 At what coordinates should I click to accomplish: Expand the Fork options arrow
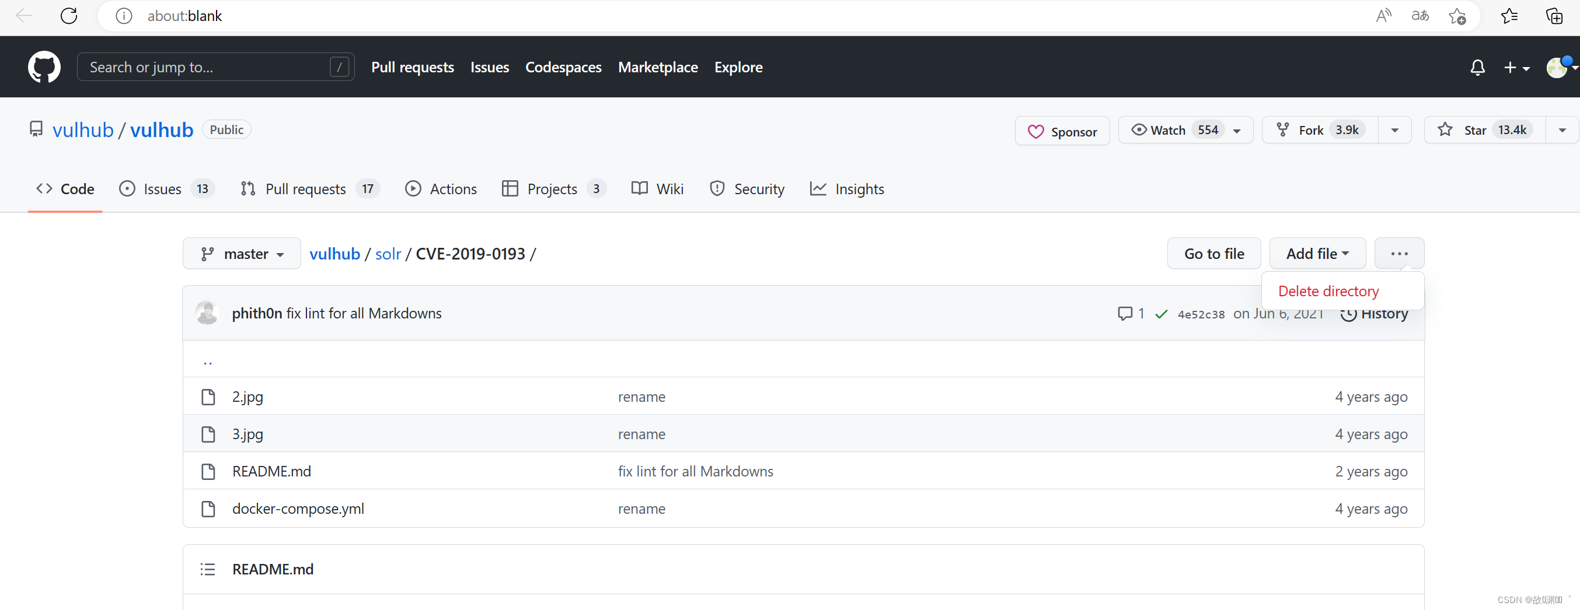tap(1395, 130)
